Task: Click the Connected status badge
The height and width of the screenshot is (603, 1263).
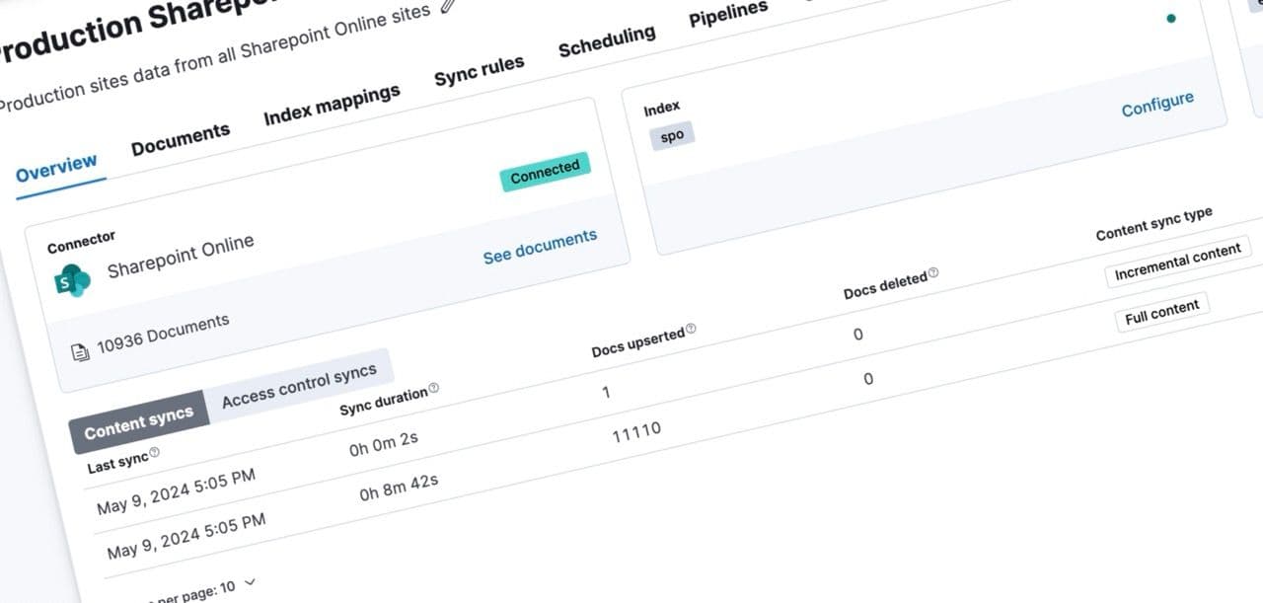Action: point(544,172)
